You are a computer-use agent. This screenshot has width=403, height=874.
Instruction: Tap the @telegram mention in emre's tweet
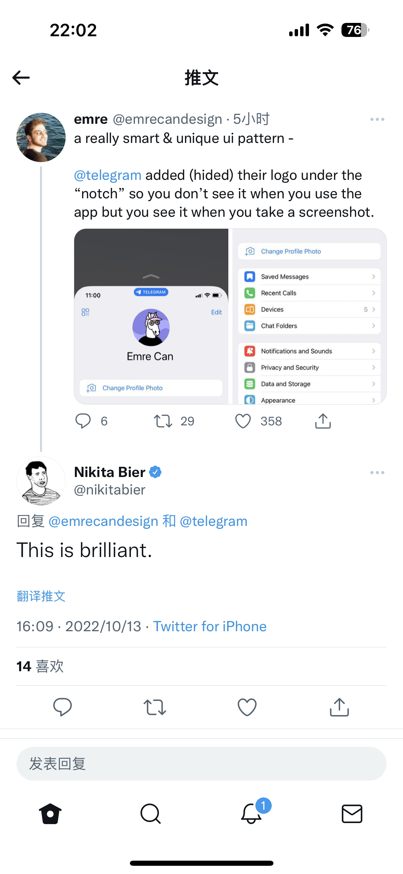[108, 175]
